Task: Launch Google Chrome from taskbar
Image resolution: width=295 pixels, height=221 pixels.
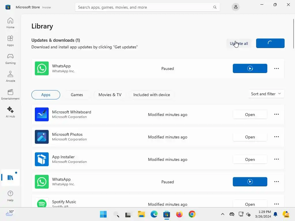Action: click(192, 214)
